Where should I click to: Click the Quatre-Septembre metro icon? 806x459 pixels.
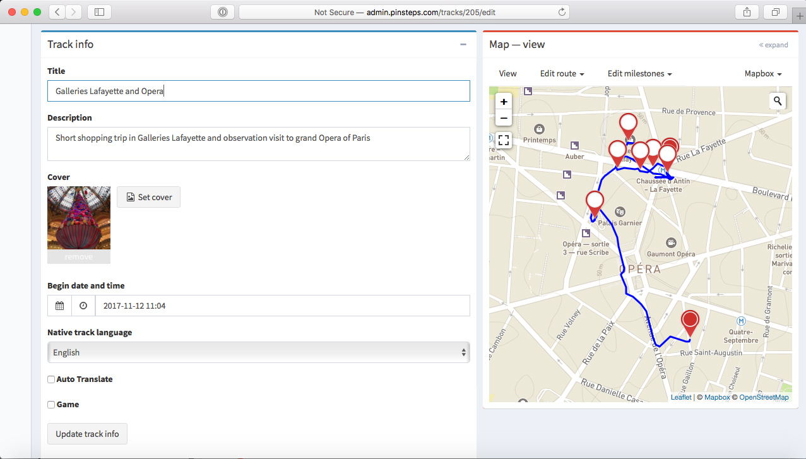pos(742,320)
